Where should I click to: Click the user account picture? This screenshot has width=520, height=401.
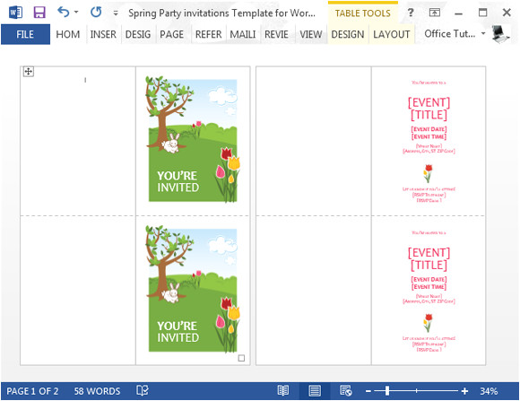[x=500, y=33]
